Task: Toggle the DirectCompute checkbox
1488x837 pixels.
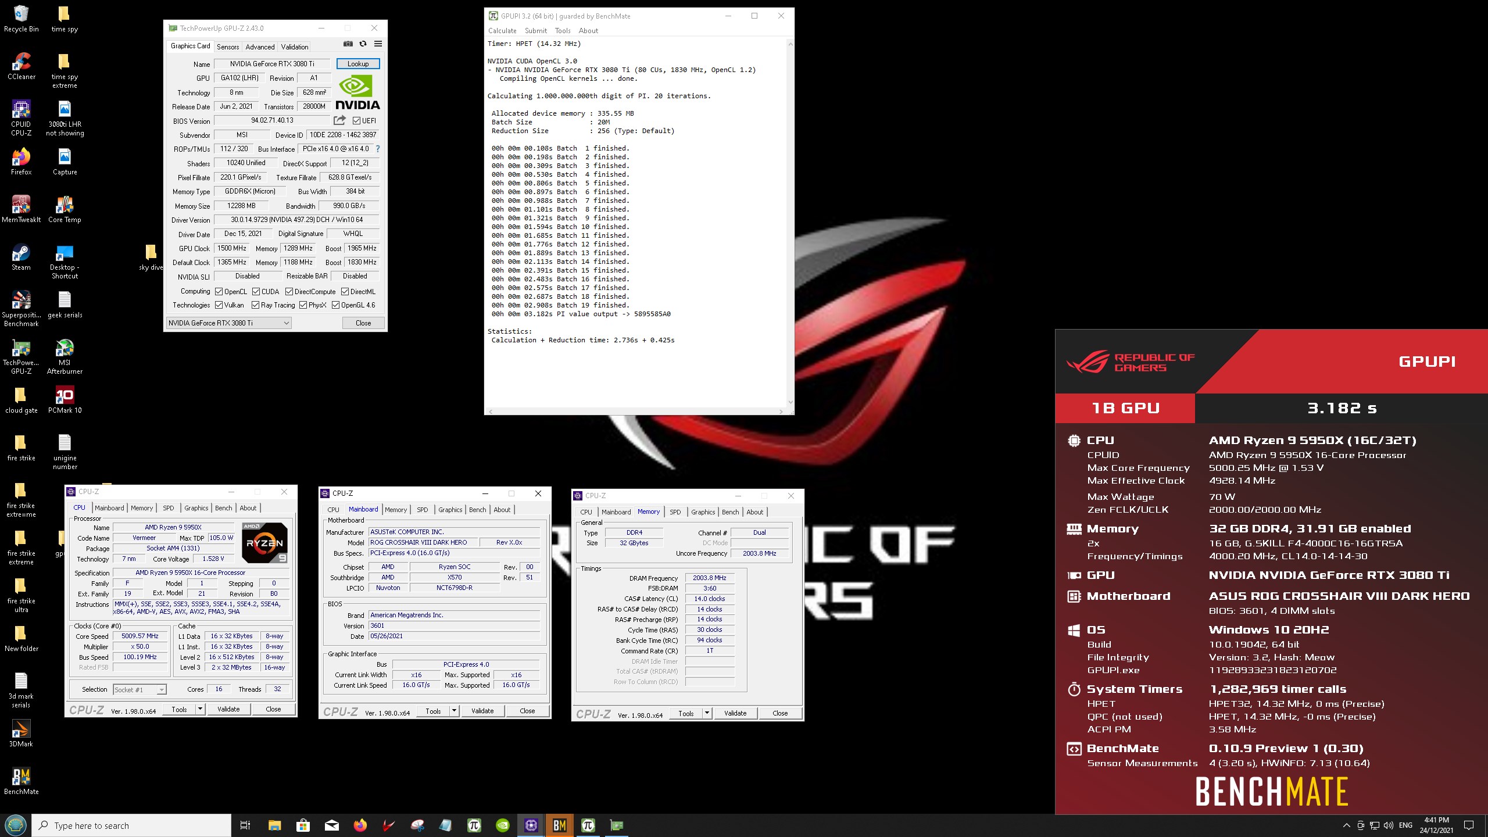Action: pyautogui.click(x=289, y=292)
